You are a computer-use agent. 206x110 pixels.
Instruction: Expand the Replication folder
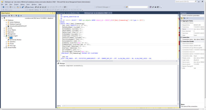[4, 32]
